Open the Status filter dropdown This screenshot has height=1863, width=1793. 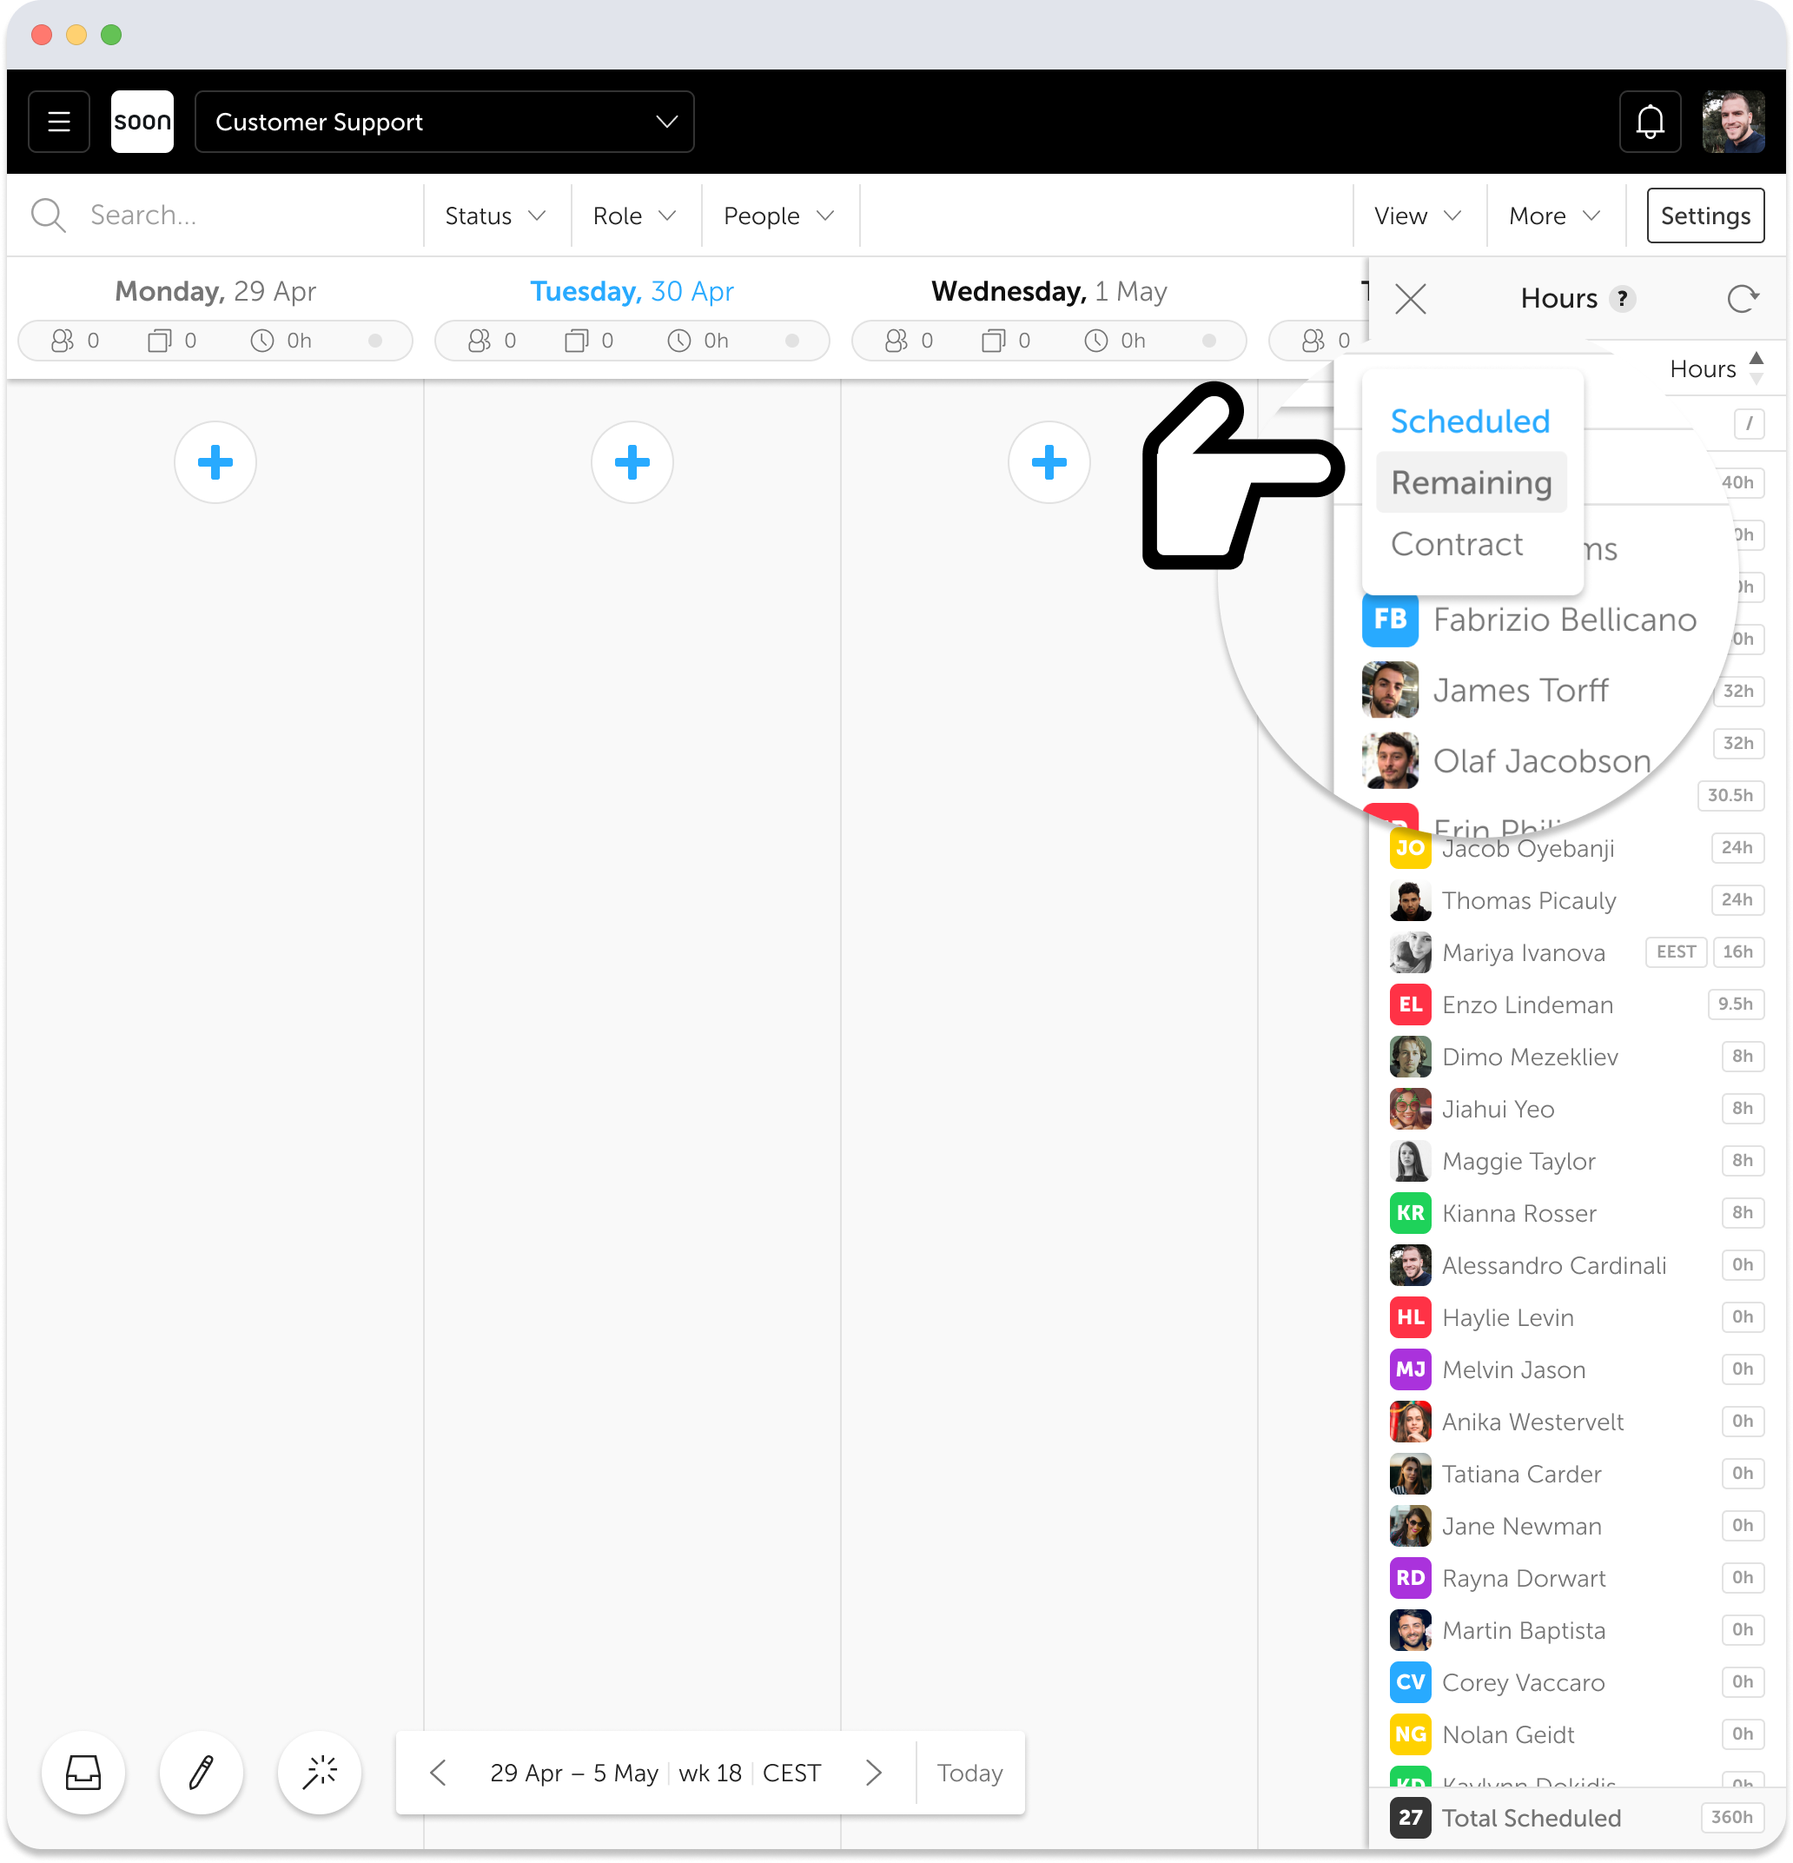tap(495, 216)
